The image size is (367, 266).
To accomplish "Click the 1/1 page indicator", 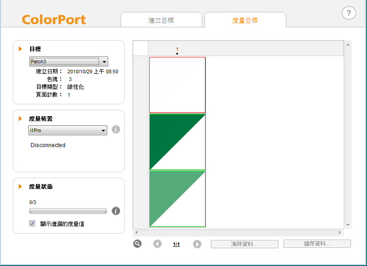I will [176, 244].
